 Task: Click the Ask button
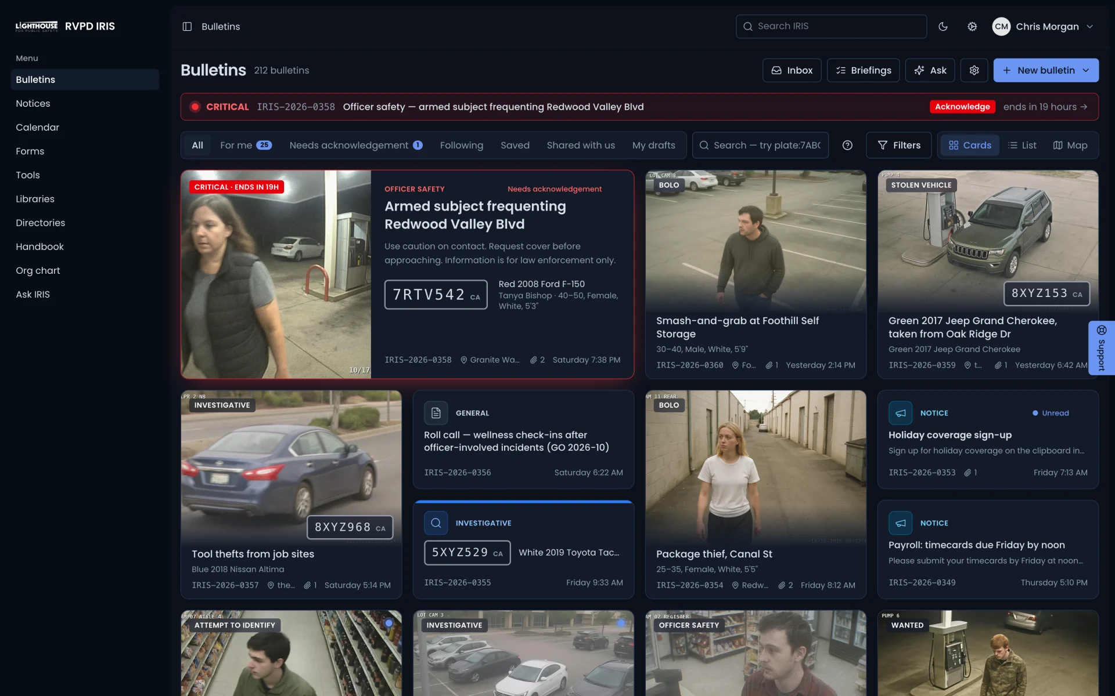(930, 70)
